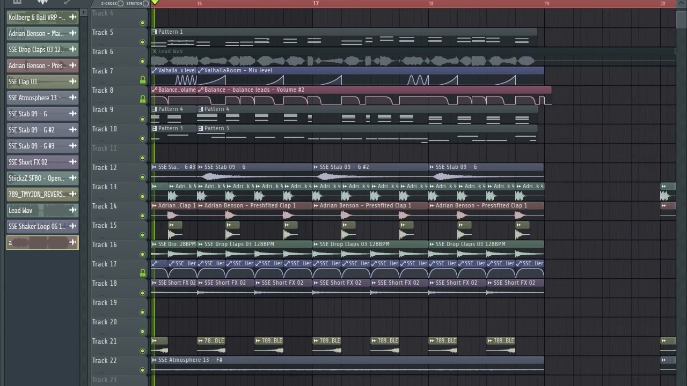Select Track 9 header label

[x=103, y=109]
